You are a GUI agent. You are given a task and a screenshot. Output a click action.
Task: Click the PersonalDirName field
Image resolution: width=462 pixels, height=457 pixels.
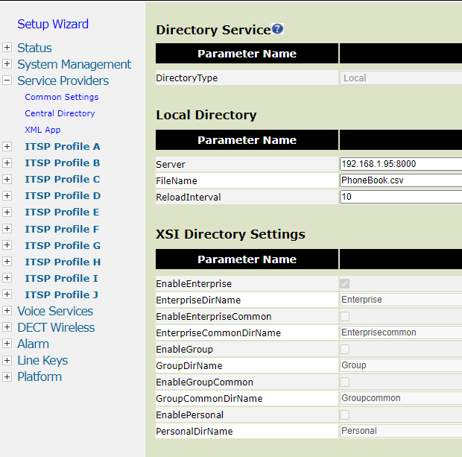click(401, 431)
